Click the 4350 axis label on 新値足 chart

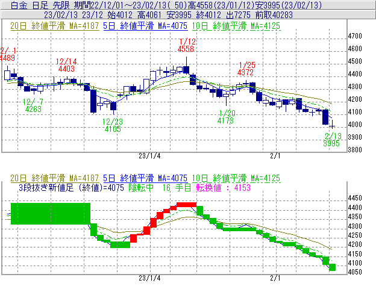pos(355,217)
